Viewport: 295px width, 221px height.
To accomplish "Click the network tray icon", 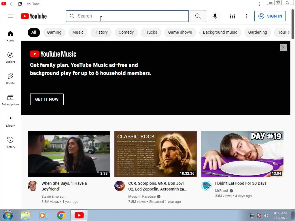I will click(252, 216).
